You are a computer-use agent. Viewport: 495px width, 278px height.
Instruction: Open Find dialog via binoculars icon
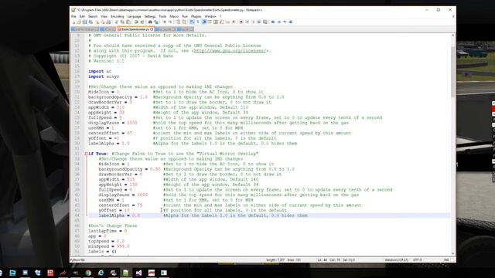(x=150, y=22)
